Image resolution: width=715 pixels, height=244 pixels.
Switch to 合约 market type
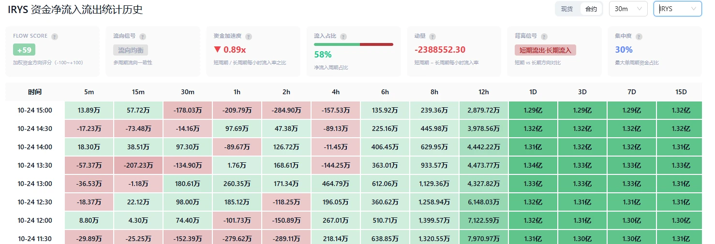click(x=591, y=9)
